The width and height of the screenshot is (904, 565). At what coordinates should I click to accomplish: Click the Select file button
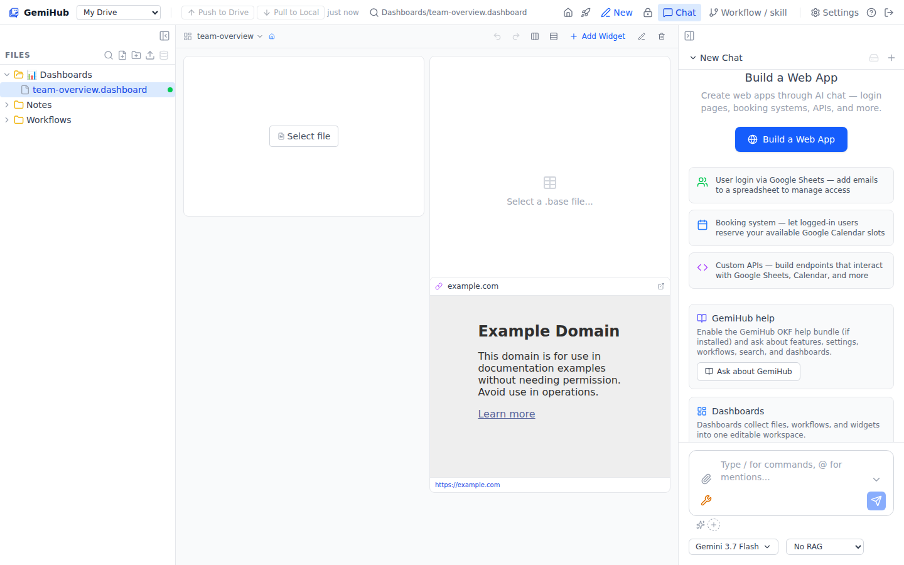(x=304, y=136)
